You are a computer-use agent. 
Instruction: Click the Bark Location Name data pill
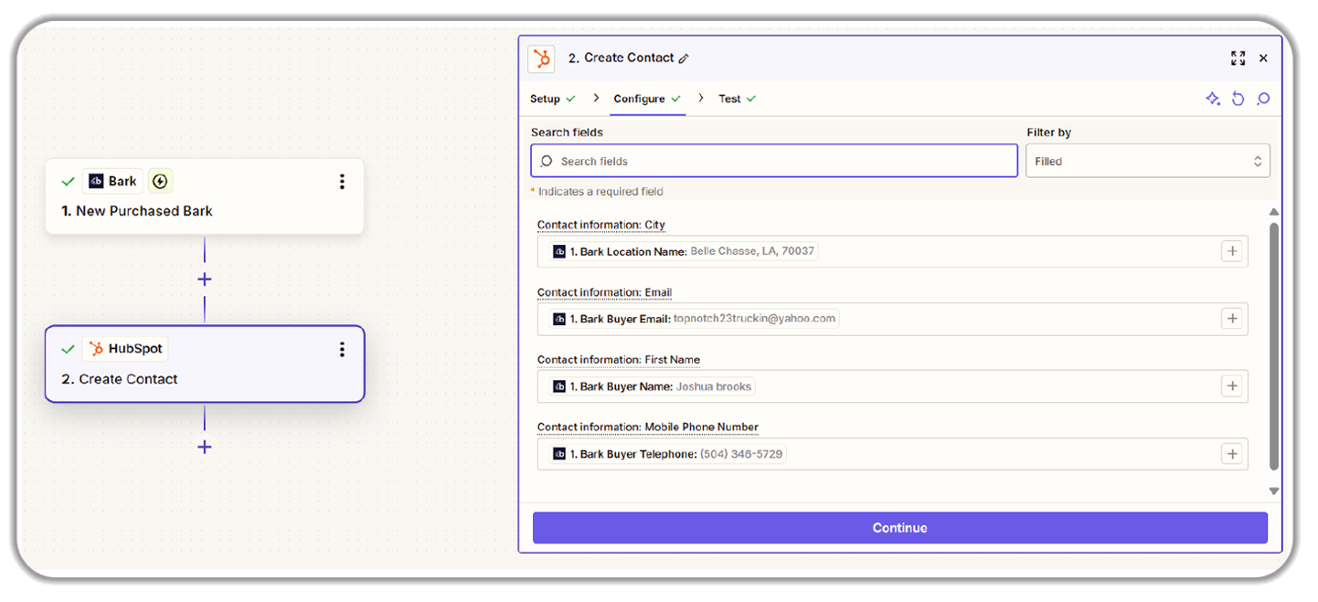[683, 251]
